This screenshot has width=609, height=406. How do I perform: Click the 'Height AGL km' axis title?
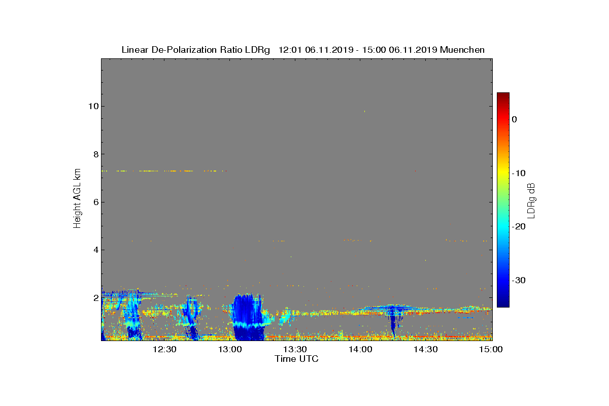(77, 199)
